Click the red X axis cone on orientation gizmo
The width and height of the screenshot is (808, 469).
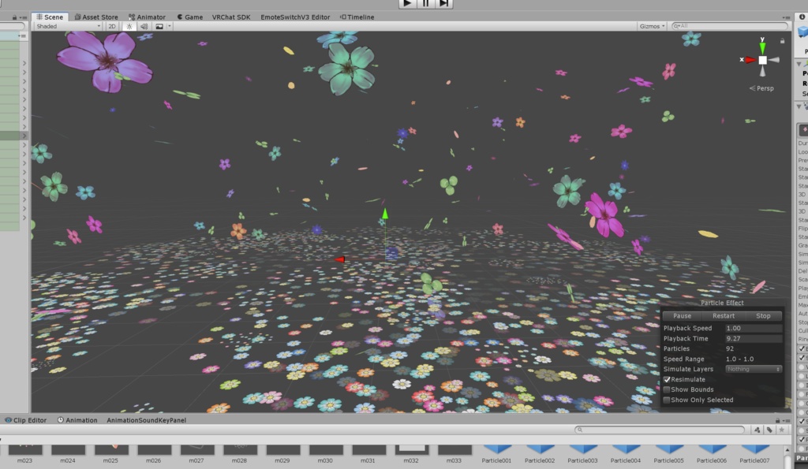[x=750, y=60]
